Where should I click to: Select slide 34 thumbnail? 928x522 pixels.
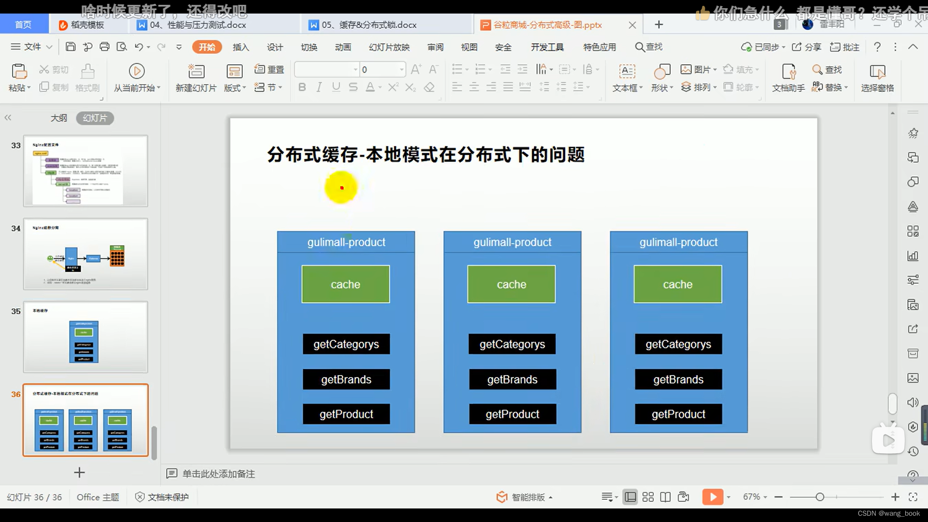click(86, 254)
